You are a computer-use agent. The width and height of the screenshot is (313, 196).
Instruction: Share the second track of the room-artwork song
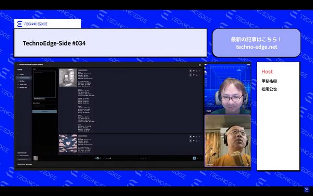197,75
